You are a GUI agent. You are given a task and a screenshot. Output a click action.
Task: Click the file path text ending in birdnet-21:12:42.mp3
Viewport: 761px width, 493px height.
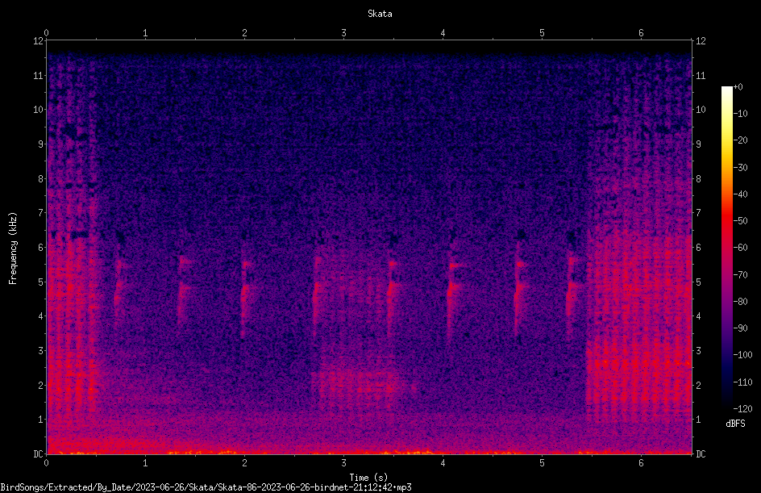[206, 487]
